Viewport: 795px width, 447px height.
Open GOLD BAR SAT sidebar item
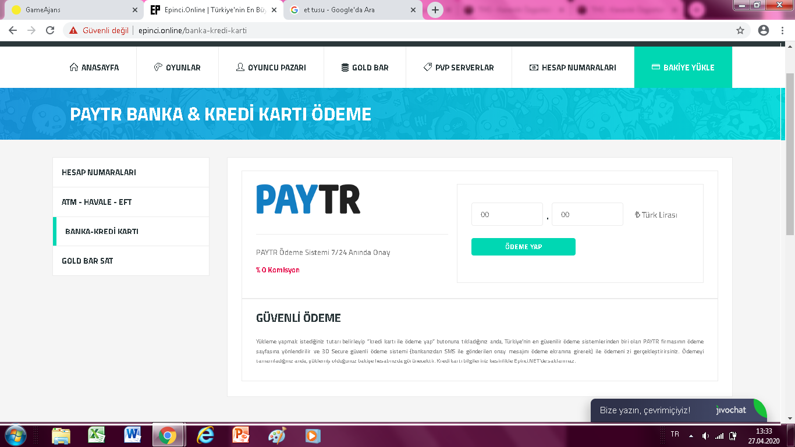point(131,261)
